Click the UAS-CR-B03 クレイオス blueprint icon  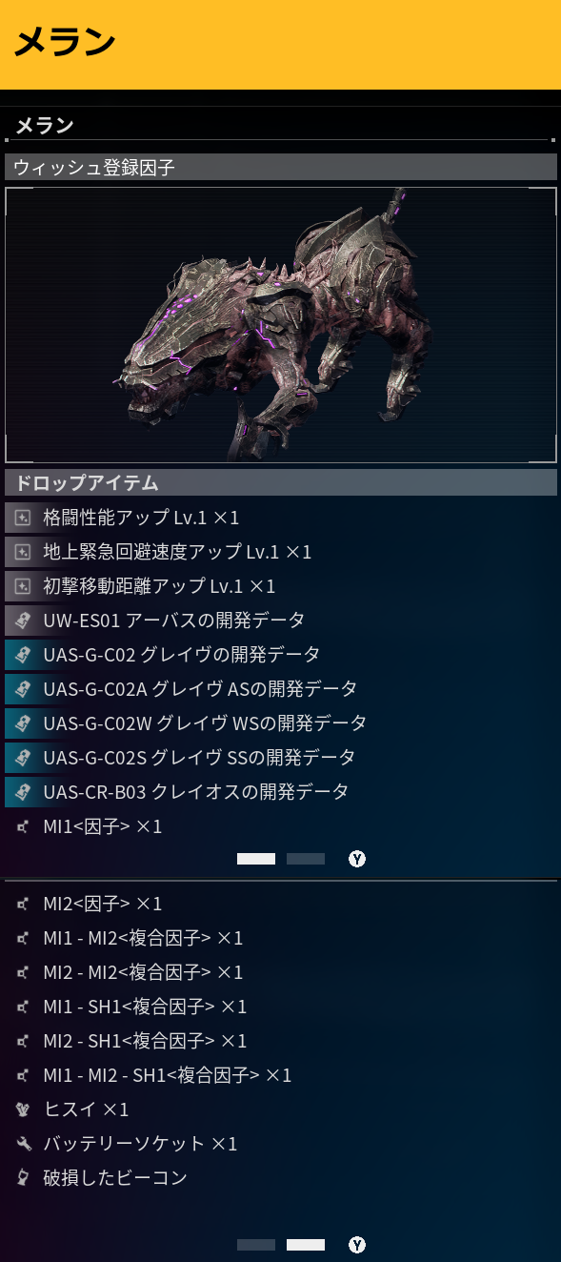point(21,792)
